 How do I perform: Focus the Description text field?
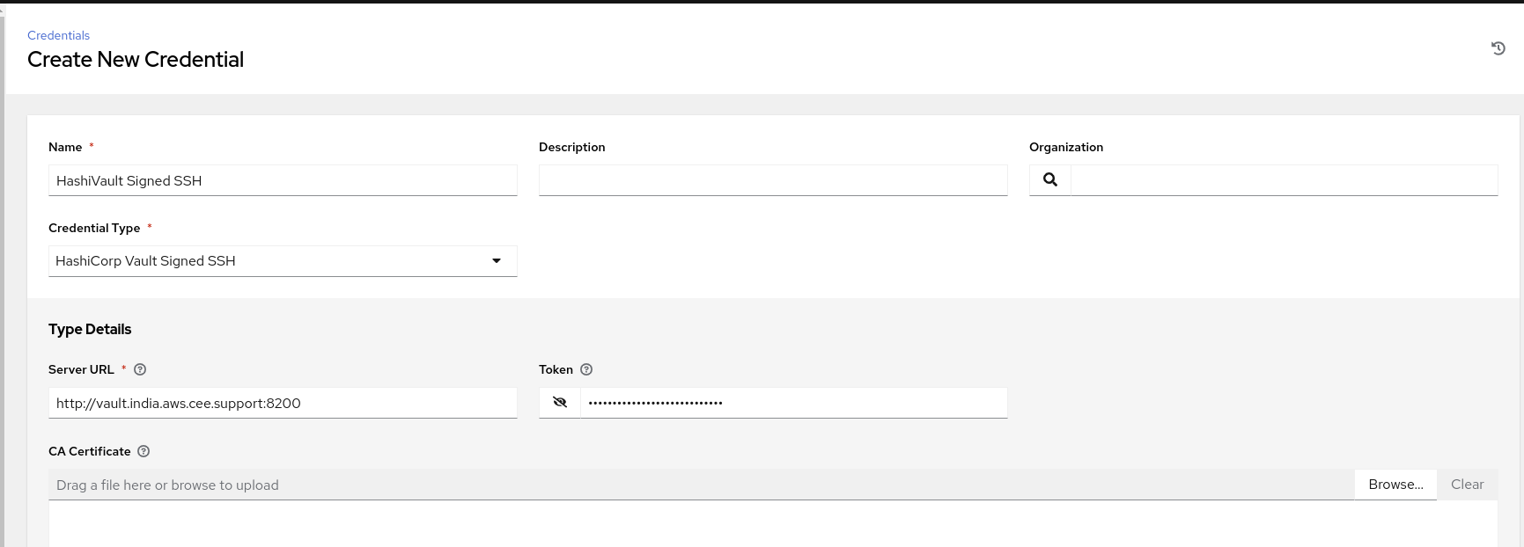point(772,180)
